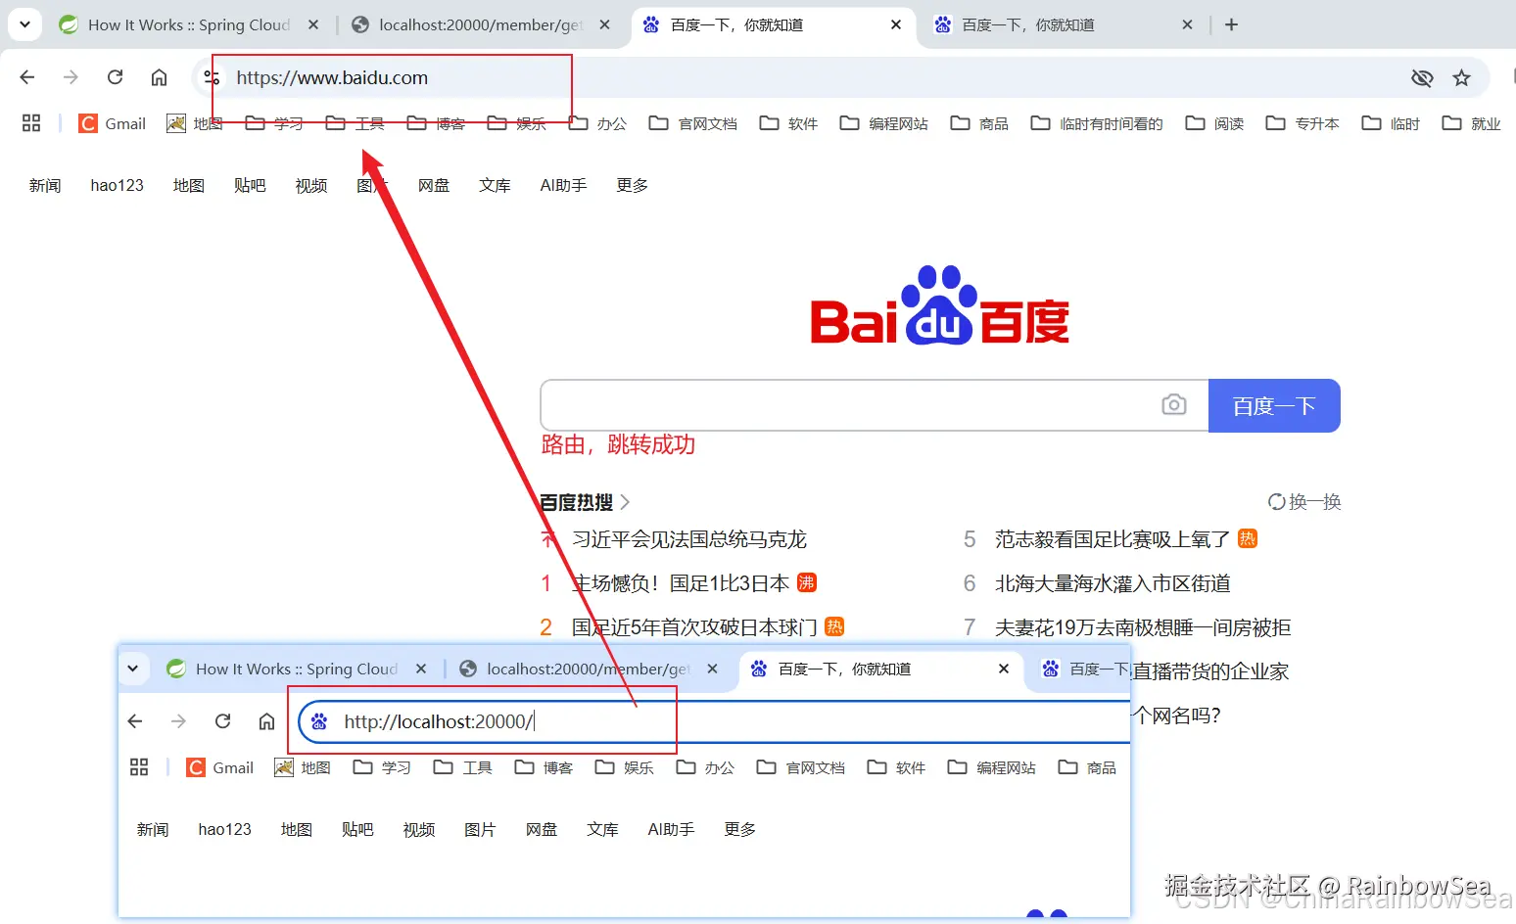Reload the page in the top browser window

[115, 77]
